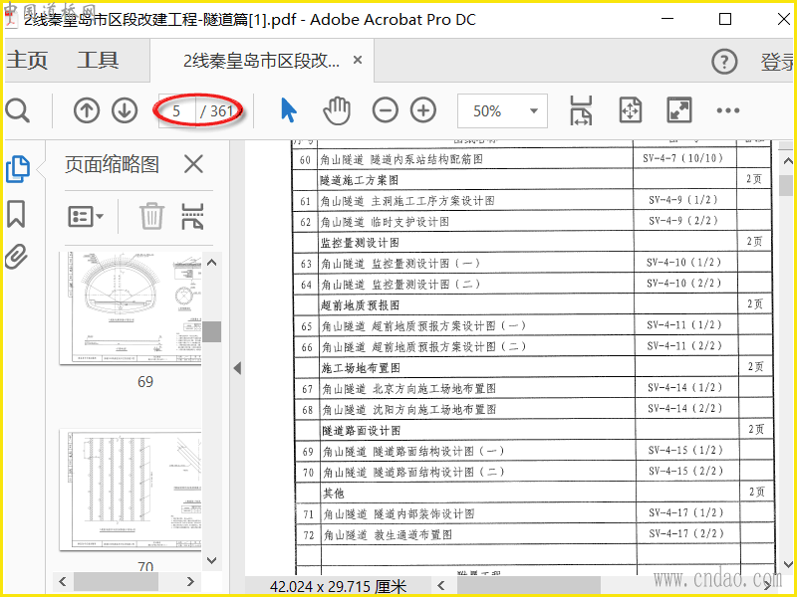
Task: Open the search magnifier tool
Action: 18,110
